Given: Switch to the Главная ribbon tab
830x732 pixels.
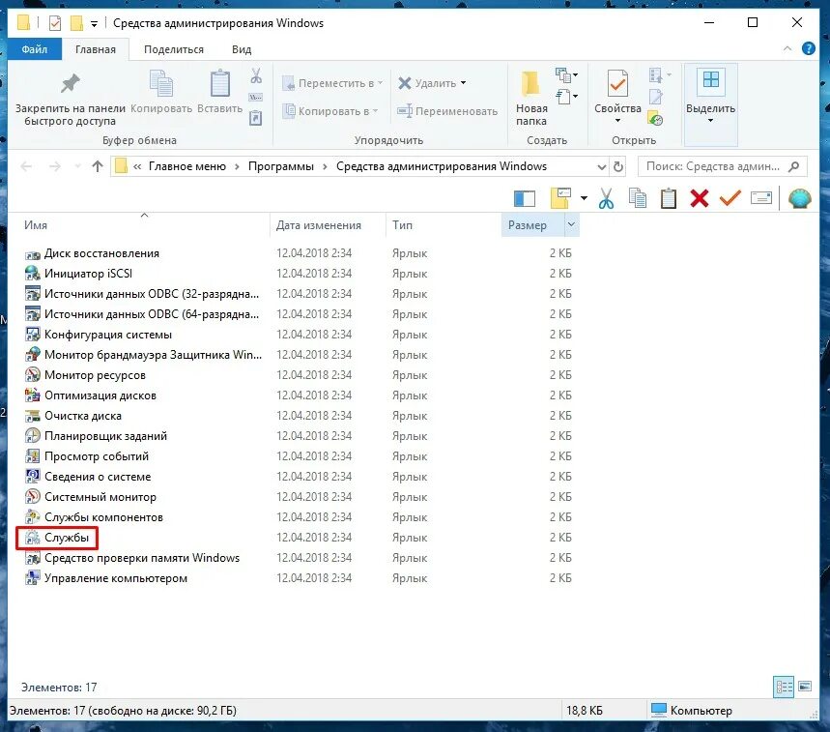Looking at the screenshot, I should pos(96,49).
